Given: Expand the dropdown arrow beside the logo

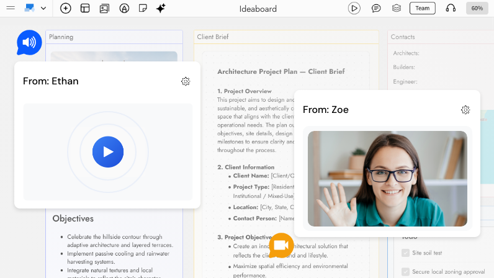Looking at the screenshot, I should pos(43,9).
